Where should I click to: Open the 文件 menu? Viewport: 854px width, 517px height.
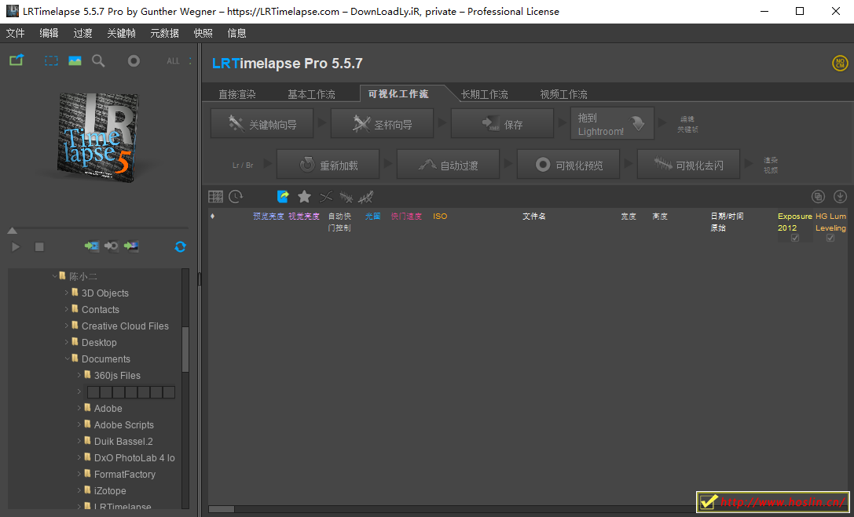[x=15, y=33]
